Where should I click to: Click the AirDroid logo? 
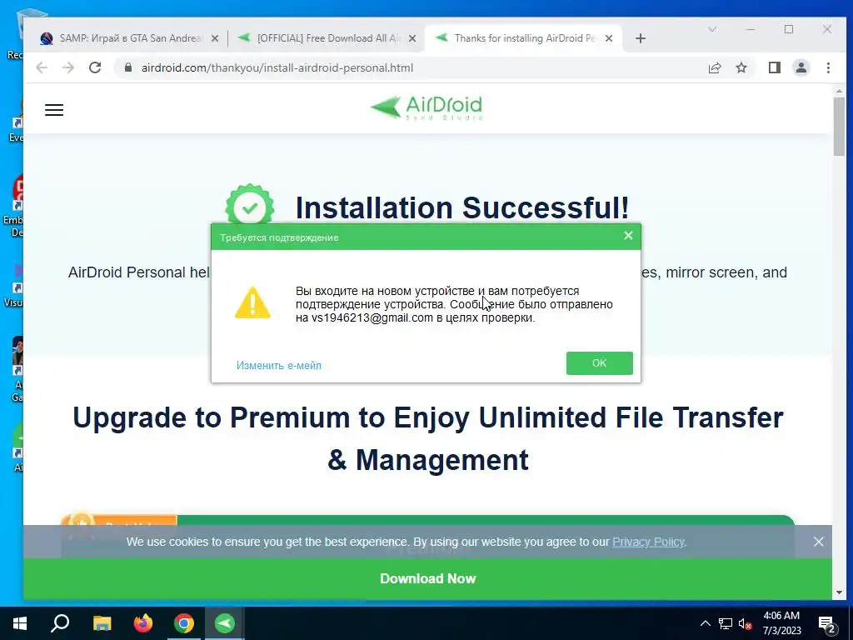[426, 107]
